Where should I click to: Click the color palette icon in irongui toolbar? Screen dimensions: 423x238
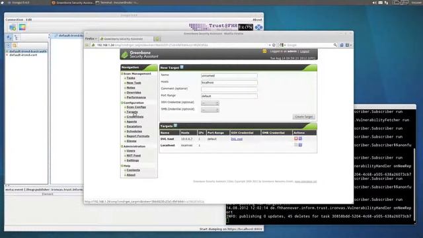(x=22, y=27)
